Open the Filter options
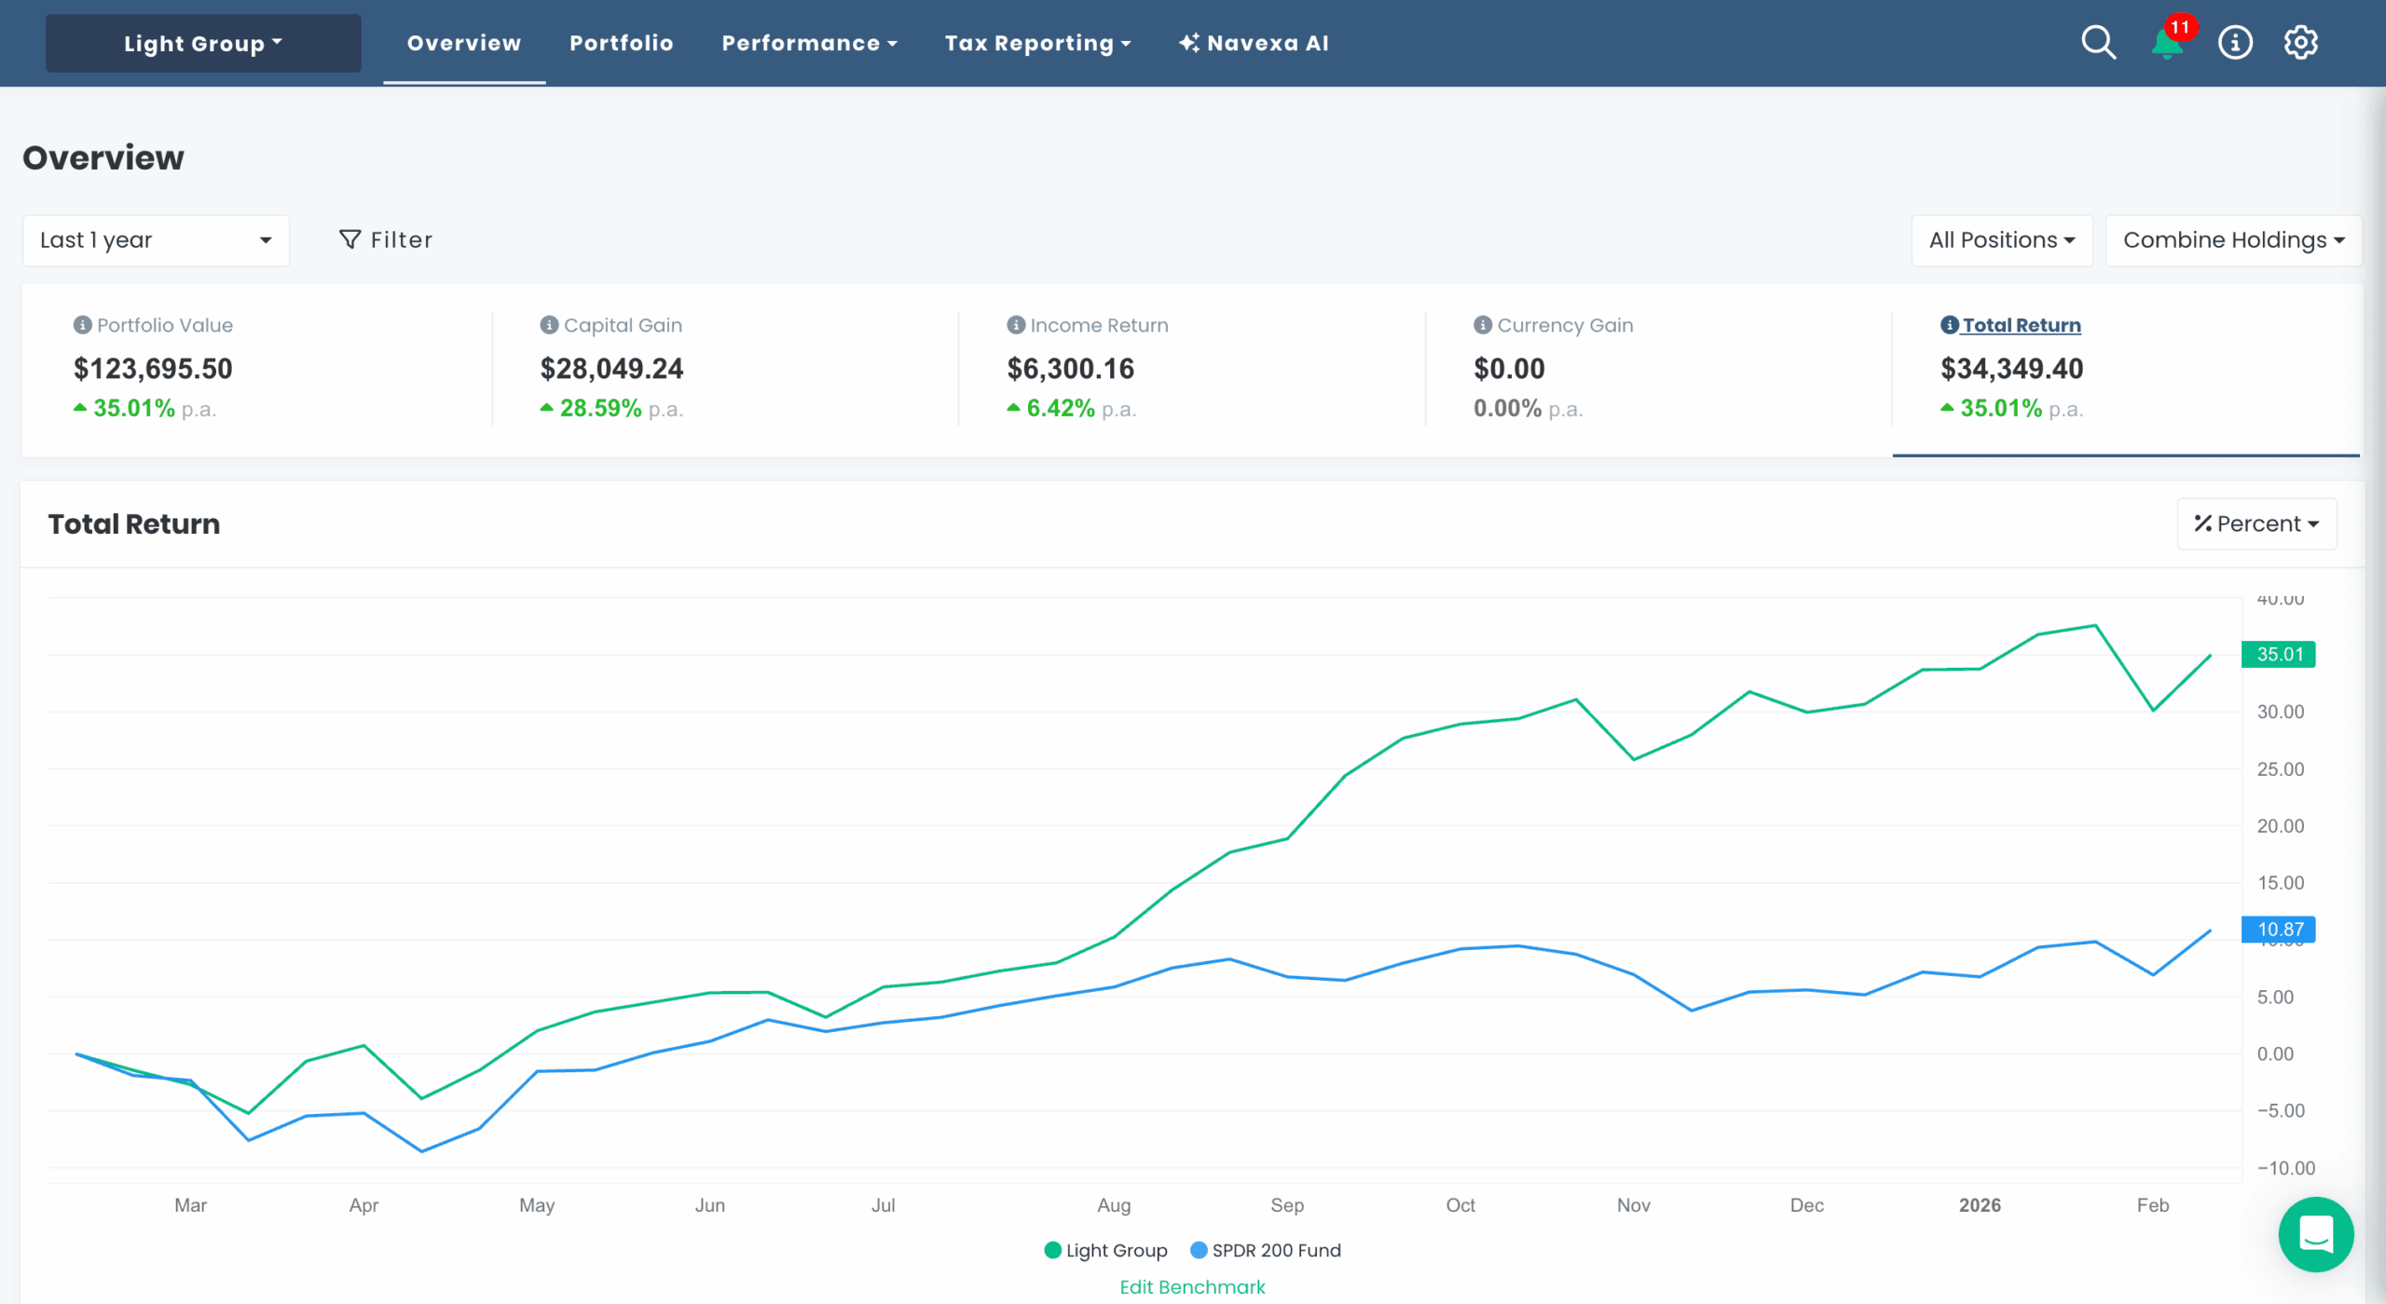Viewport: 2386px width, 1304px height. tap(385, 239)
